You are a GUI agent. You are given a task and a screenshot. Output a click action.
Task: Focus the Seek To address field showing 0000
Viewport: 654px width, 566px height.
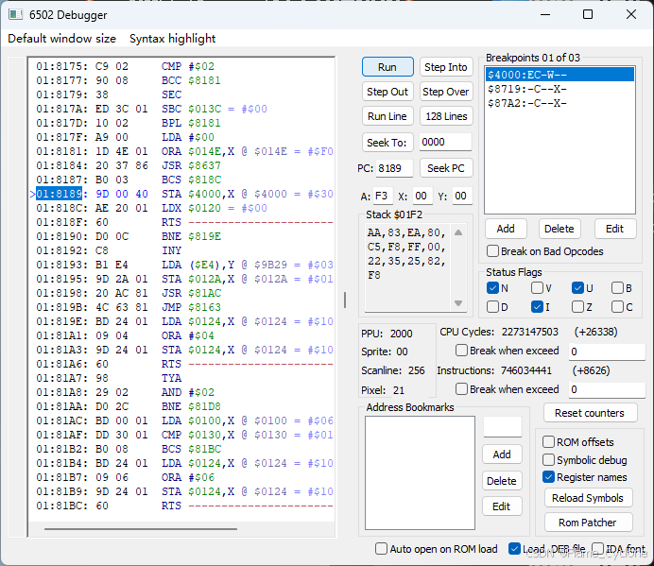coord(445,143)
